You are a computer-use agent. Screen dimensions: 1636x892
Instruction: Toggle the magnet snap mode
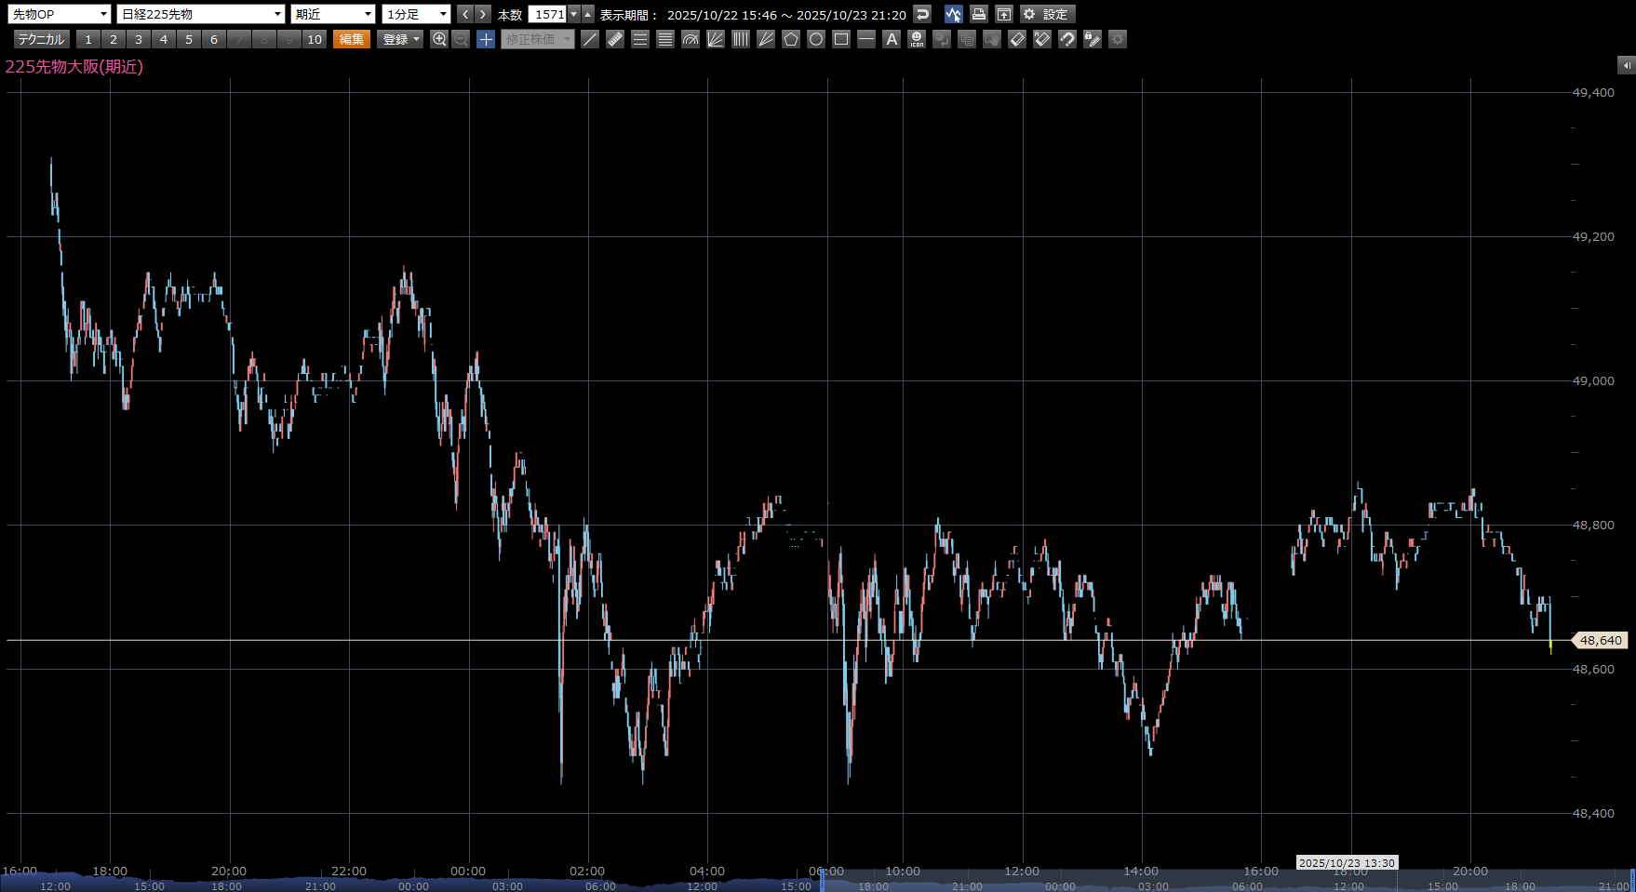1067,39
